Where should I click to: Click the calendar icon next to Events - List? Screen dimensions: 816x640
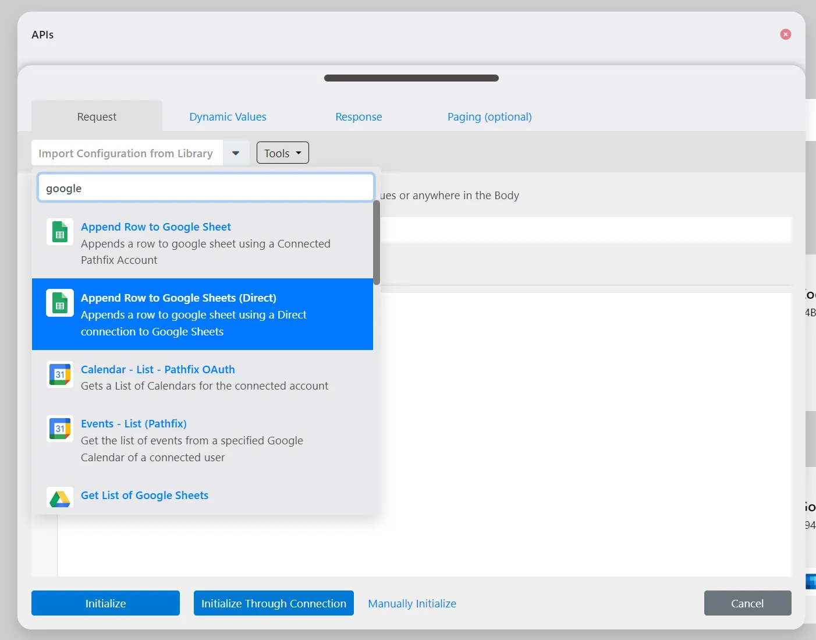[60, 429]
